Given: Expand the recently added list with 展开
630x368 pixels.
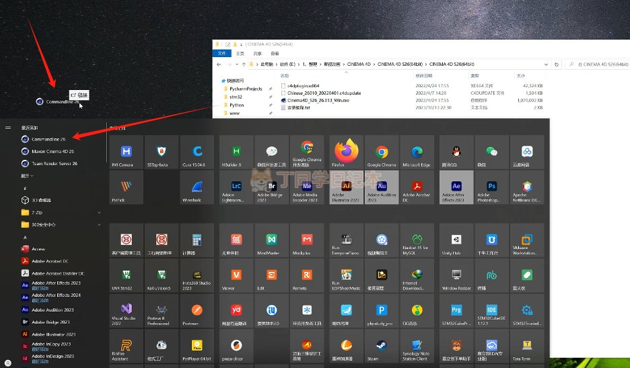Looking at the screenshot, I should point(28,175).
